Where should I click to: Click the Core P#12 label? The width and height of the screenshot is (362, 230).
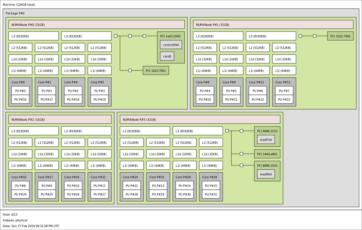coord(256,83)
